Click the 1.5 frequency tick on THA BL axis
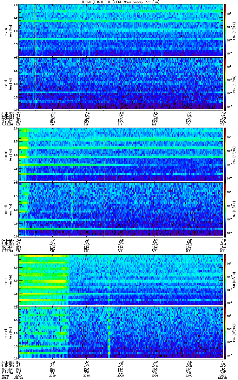The image size is (238, 380). click(16, 18)
